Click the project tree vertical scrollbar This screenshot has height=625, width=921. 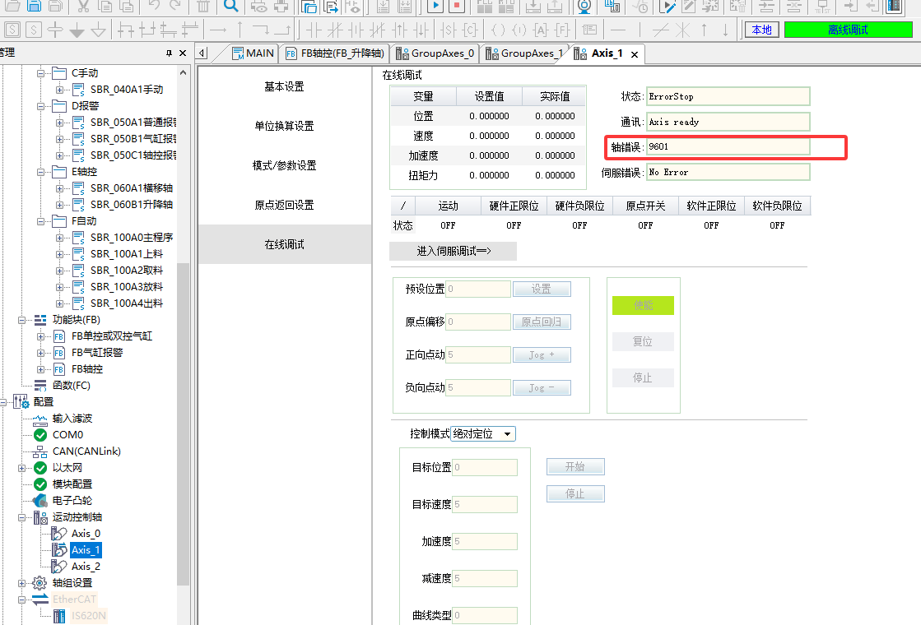183,329
